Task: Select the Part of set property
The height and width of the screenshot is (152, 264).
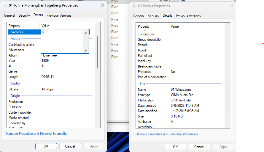Action: (145, 56)
